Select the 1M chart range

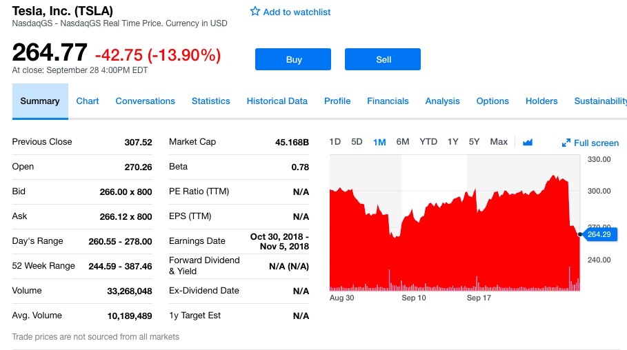click(379, 142)
